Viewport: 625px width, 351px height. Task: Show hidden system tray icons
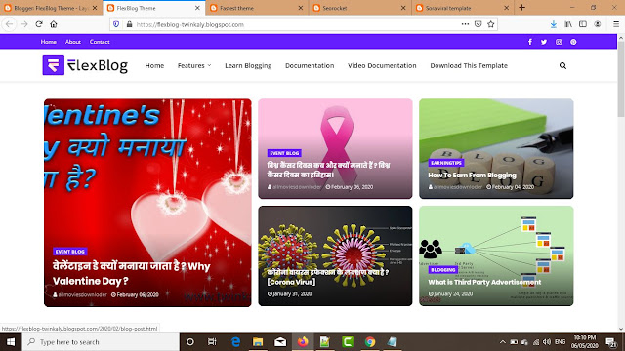click(x=503, y=342)
